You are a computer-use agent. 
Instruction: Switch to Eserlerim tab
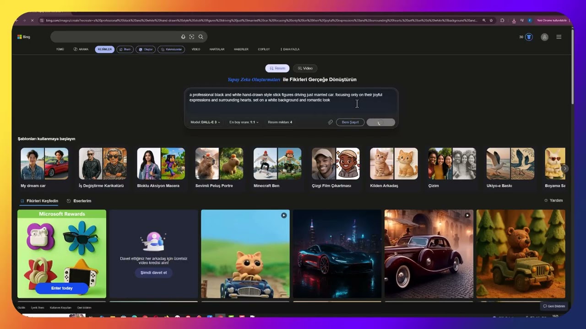79,201
